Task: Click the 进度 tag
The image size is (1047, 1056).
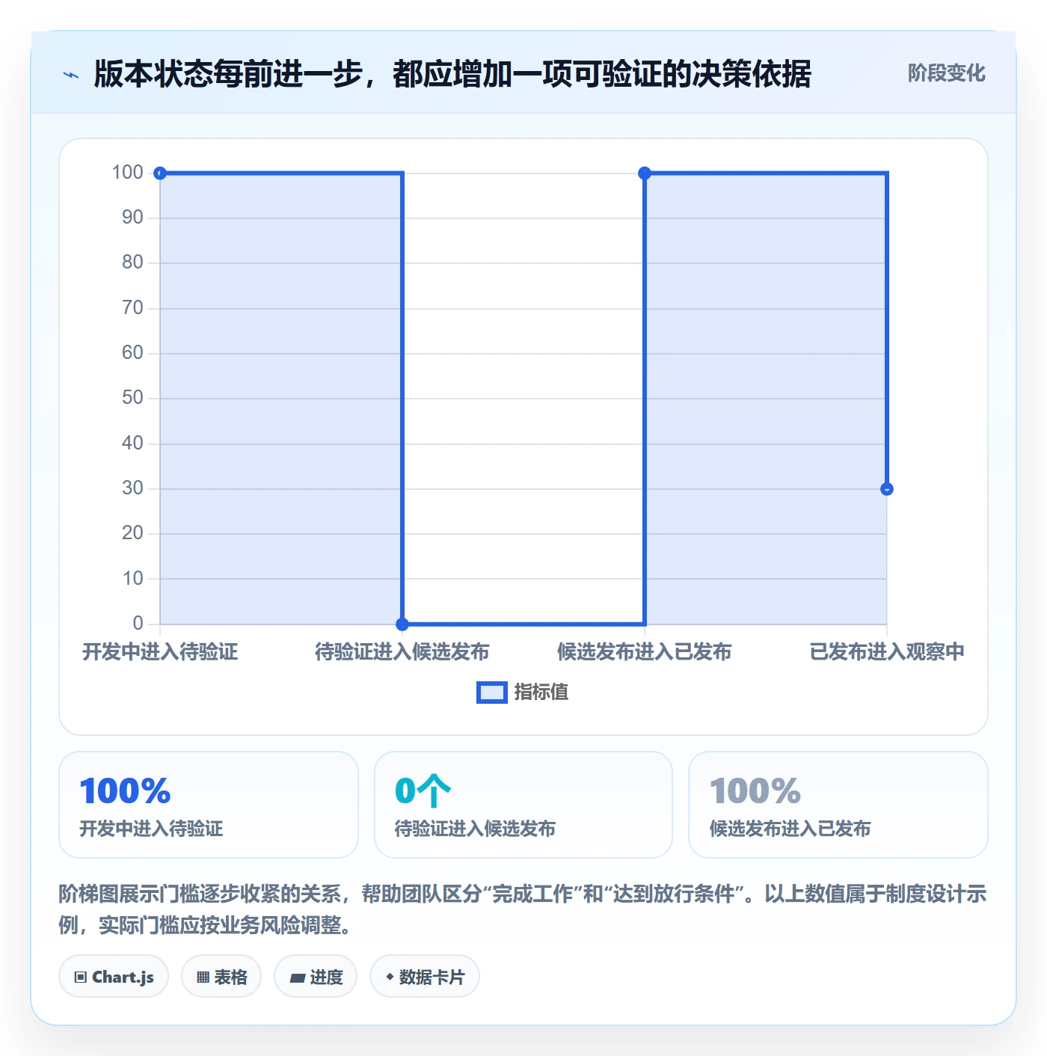Action: point(316,977)
